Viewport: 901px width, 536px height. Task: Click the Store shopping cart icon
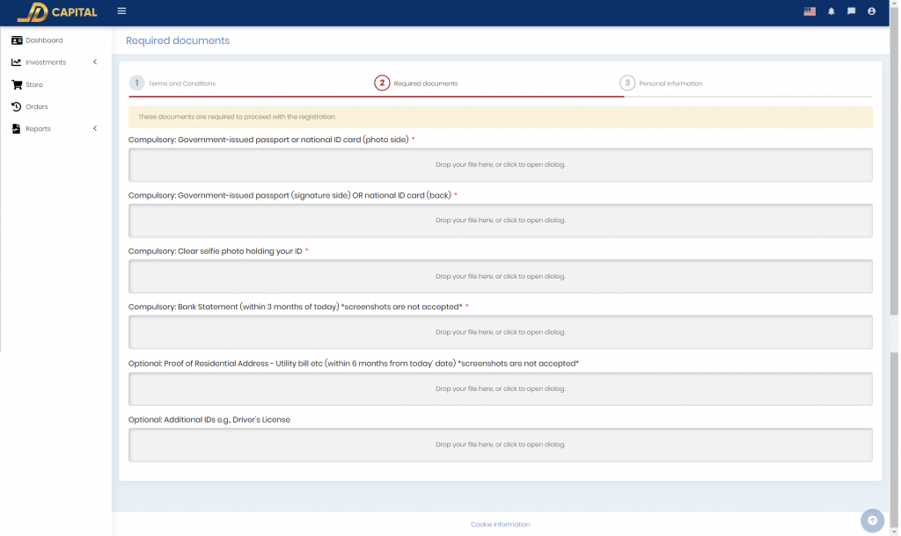17,84
